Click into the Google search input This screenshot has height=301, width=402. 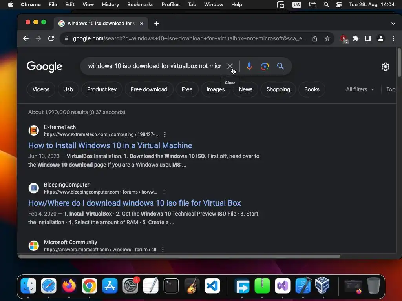tap(154, 66)
